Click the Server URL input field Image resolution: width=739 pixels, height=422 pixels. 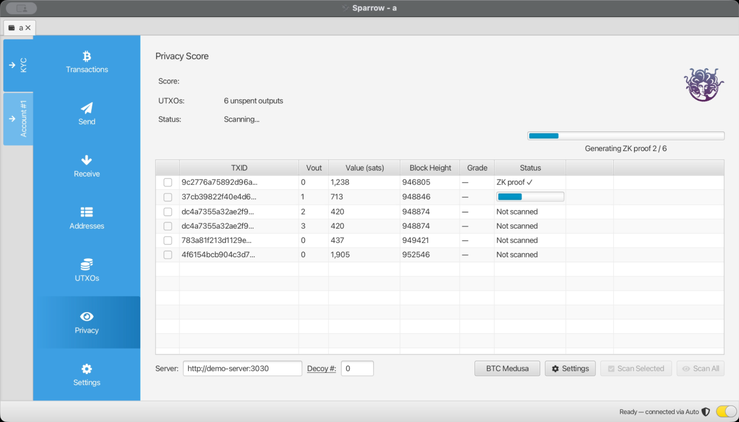242,368
